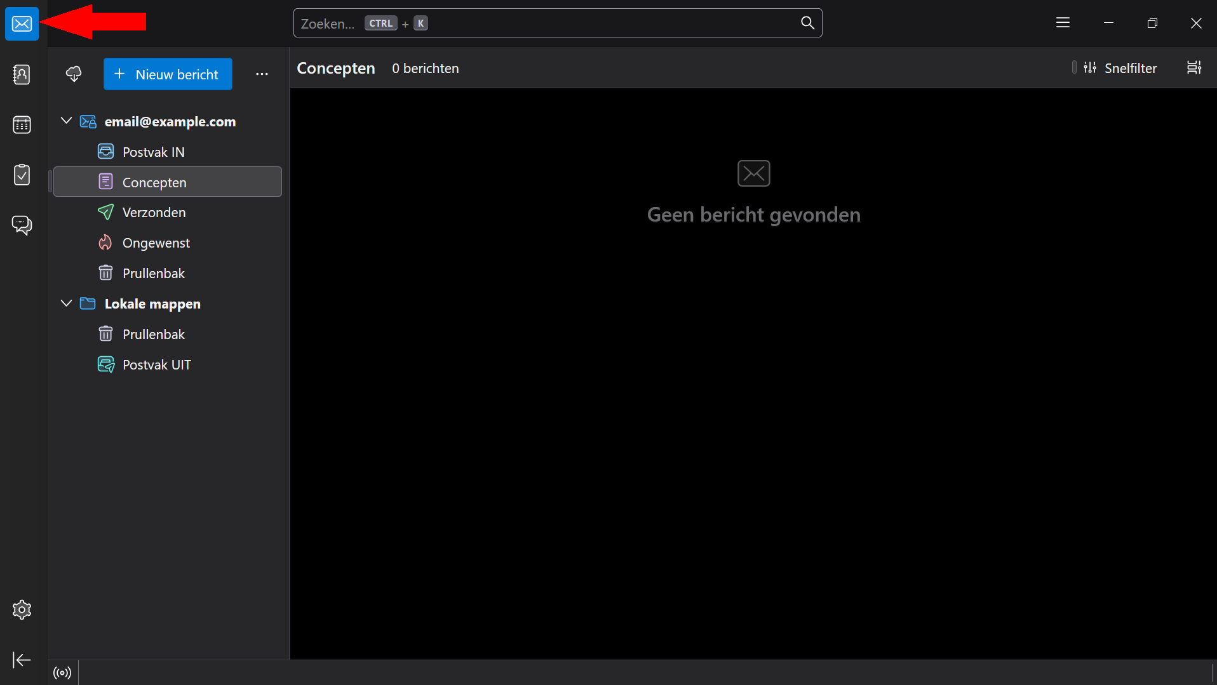Select the Postvak UIT folder
The image size is (1217, 685).
[156, 365]
